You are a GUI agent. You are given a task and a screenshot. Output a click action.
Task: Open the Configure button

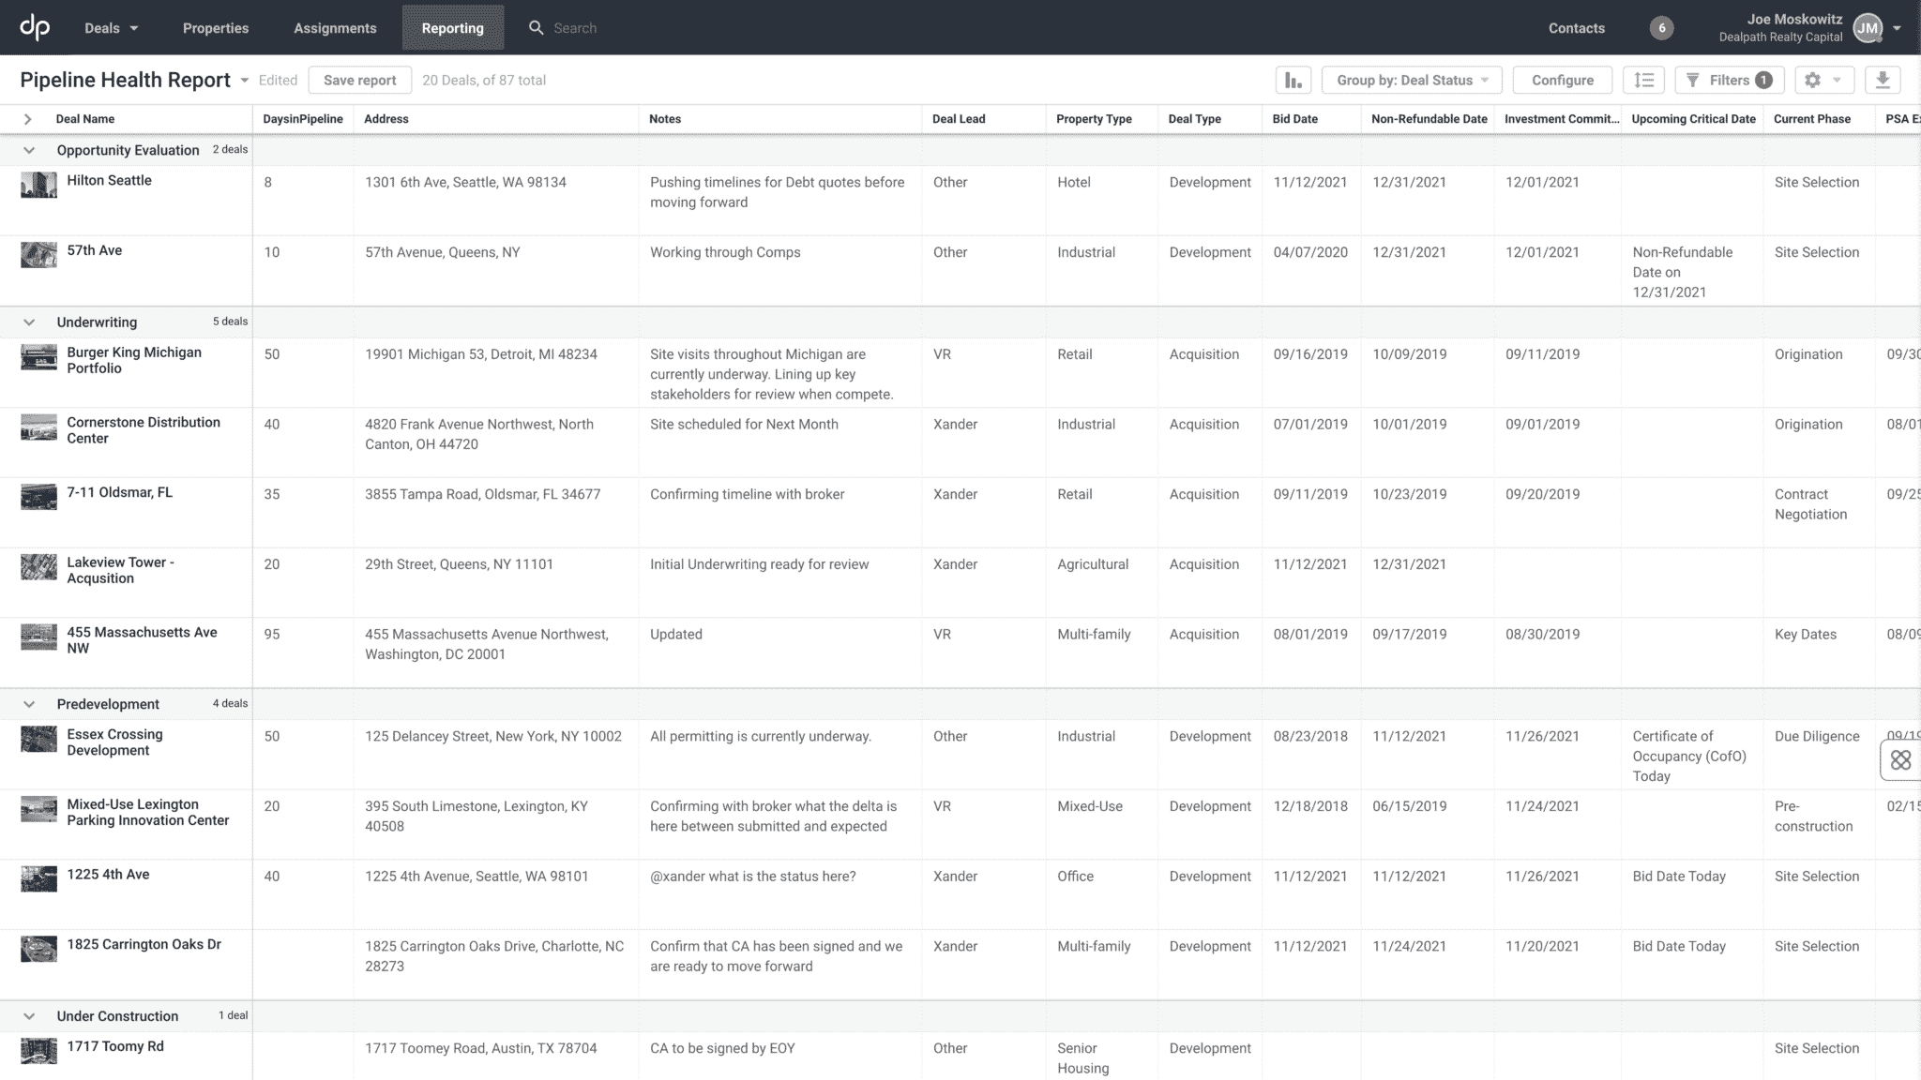coord(1562,80)
